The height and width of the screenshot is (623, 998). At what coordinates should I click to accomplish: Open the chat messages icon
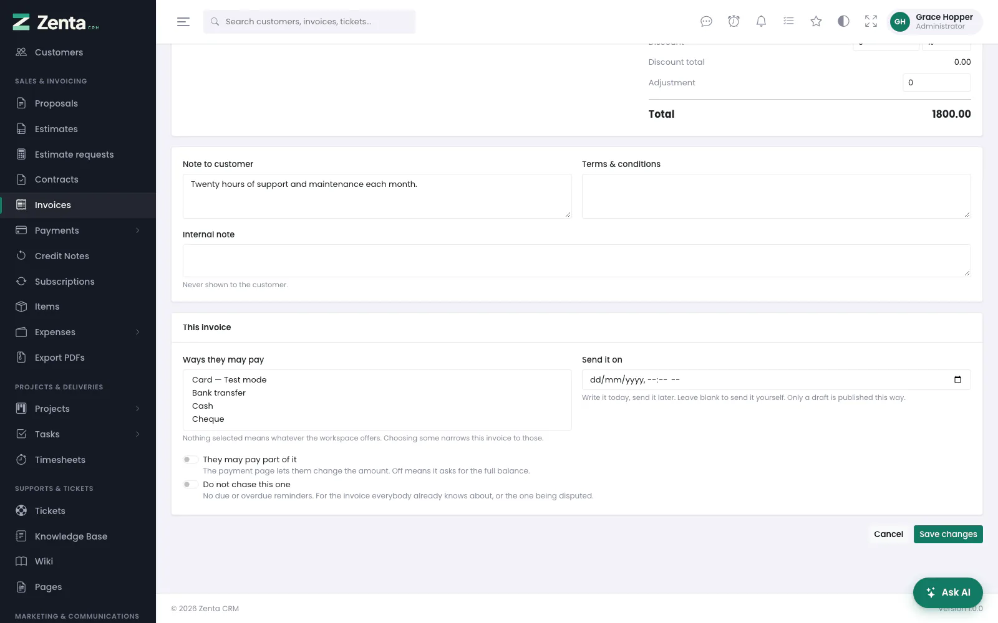click(x=706, y=22)
